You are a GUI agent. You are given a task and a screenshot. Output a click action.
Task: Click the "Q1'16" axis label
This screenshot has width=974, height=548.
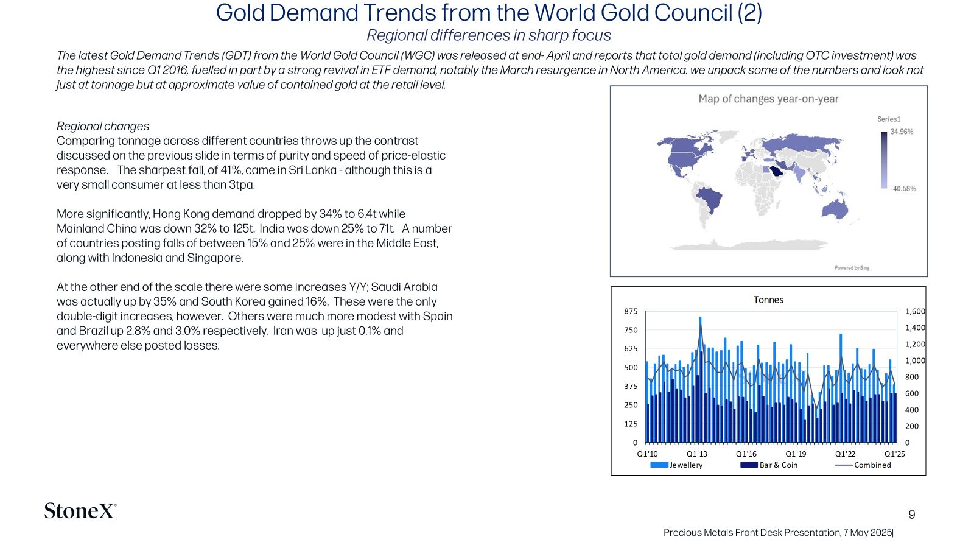point(746,454)
